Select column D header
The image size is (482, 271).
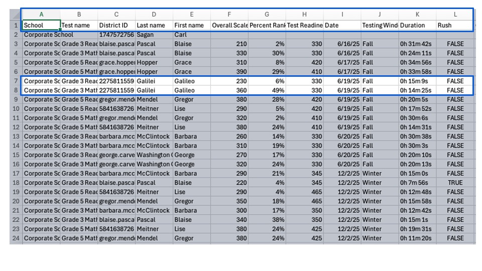(x=154, y=15)
